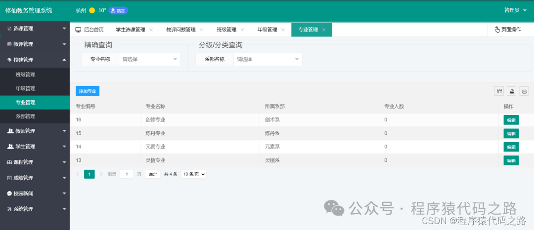Click the table print icon

coord(524,91)
